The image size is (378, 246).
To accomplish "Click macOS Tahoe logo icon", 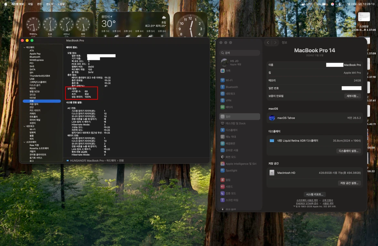I will [x=272, y=118].
